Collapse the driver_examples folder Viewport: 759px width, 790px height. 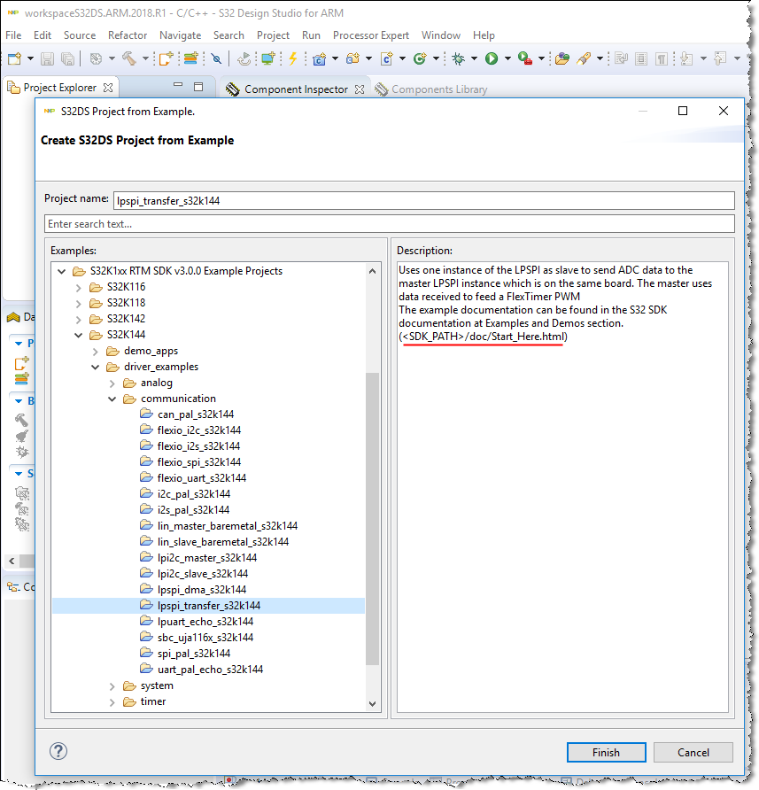pos(96,368)
